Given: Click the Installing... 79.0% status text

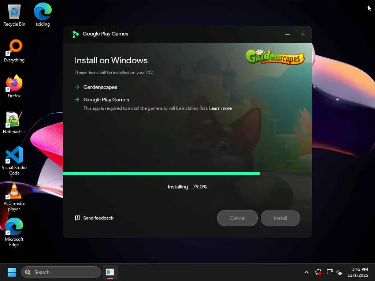Looking at the screenshot, I should [x=187, y=187].
